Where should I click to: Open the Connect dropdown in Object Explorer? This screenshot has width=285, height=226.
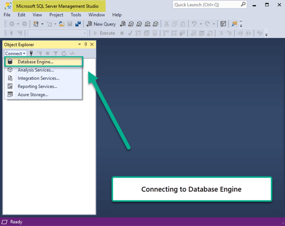15,54
